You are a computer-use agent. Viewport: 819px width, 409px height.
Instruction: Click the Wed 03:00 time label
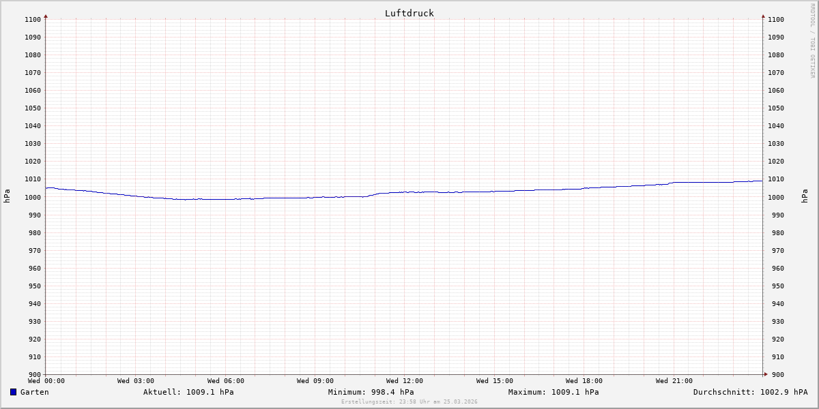136,381
